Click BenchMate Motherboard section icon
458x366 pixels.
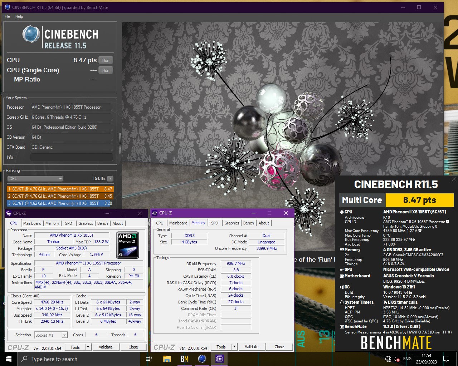342,276
